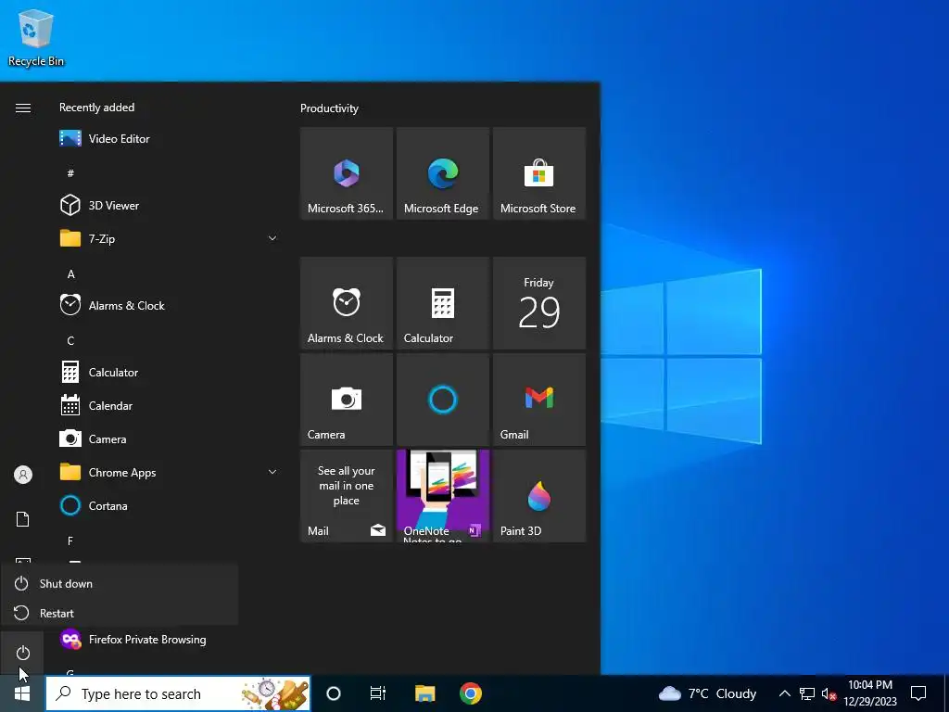Open the Friday 29 calendar tile
The height and width of the screenshot is (712, 949).
point(539,303)
